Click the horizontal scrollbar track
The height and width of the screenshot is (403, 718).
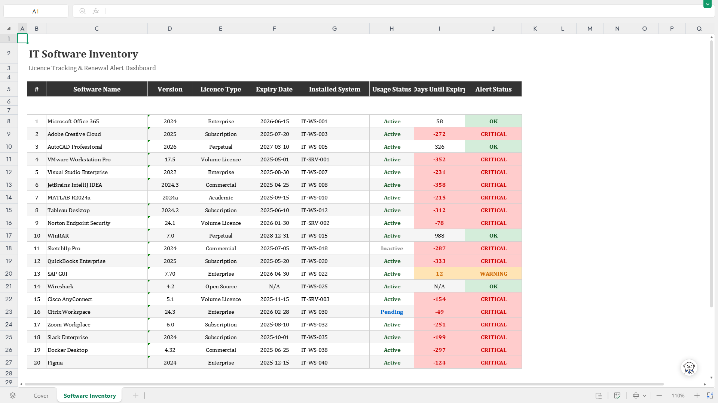coord(344,384)
